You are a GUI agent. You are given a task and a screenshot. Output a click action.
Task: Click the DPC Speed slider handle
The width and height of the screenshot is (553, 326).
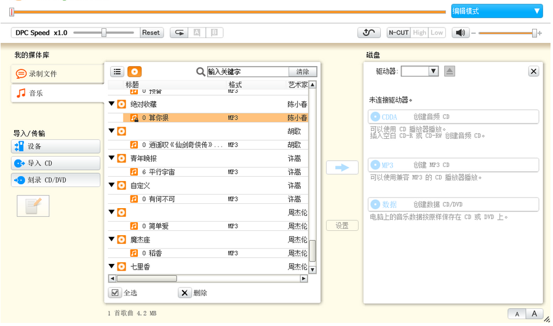point(104,33)
